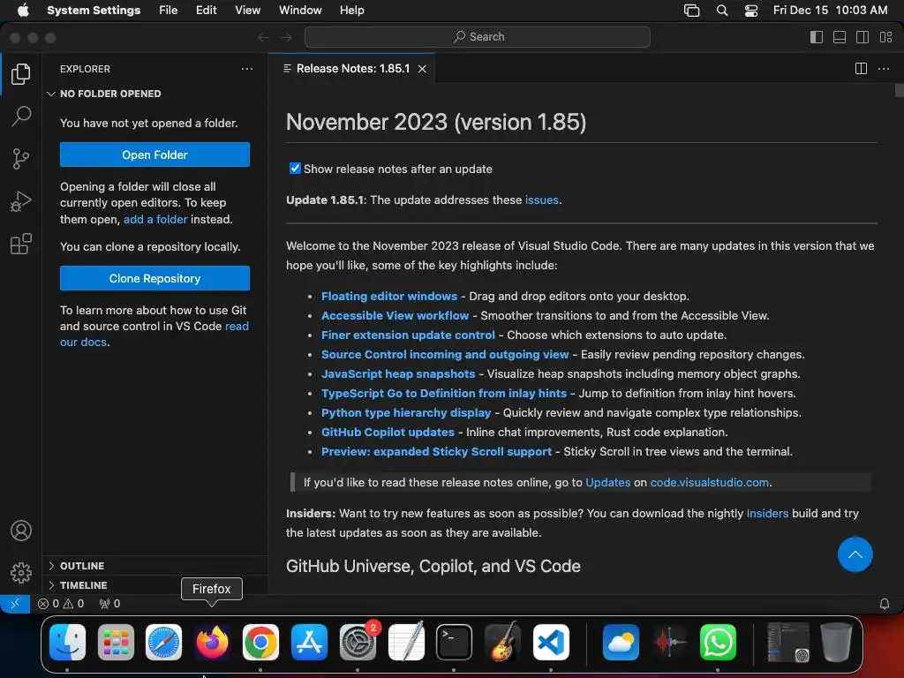Open code.visualstudio.com link

pos(709,483)
